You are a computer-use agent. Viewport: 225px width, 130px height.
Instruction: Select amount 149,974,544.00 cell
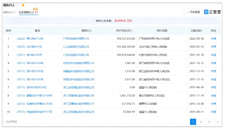click(x=124, y=55)
